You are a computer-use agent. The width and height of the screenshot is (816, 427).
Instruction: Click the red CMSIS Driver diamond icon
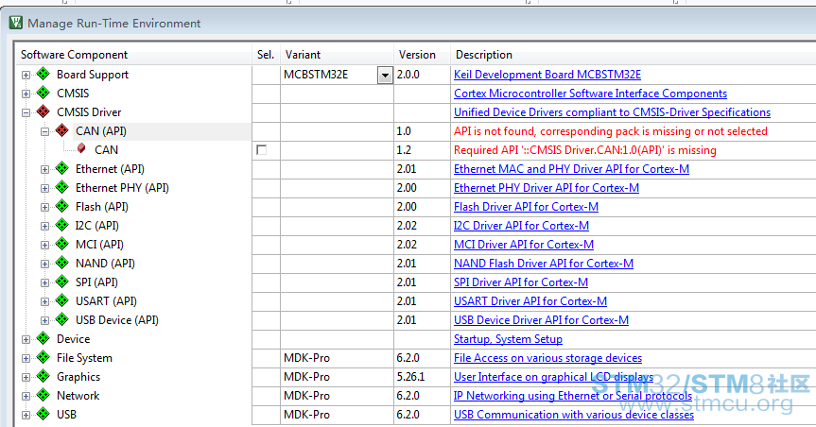click(x=43, y=111)
